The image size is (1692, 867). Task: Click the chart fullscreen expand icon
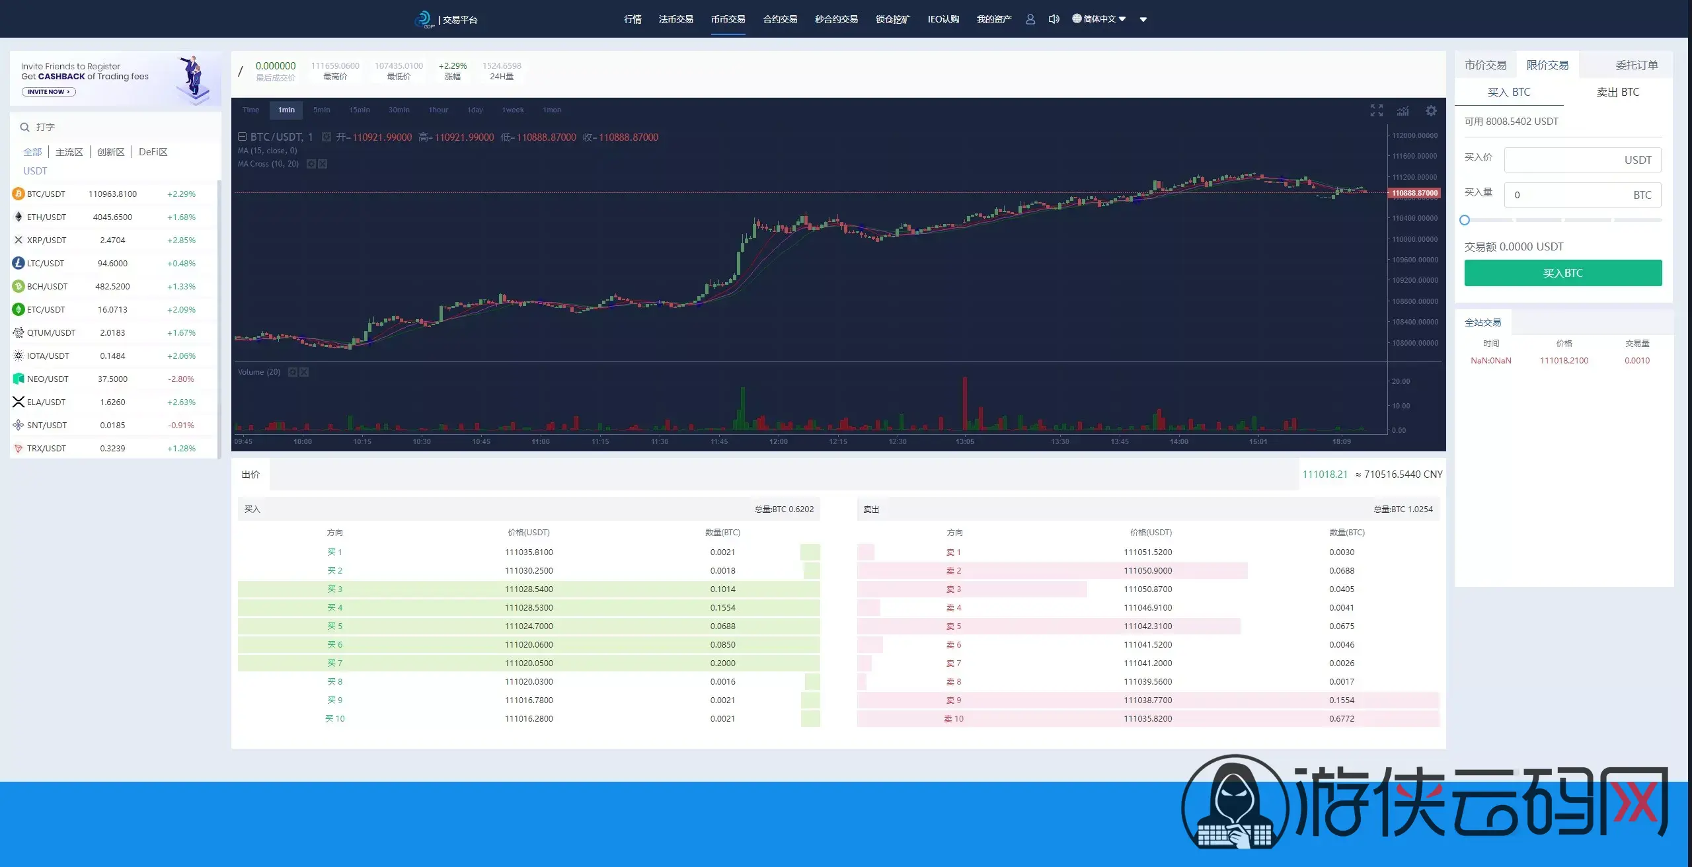tap(1376, 110)
